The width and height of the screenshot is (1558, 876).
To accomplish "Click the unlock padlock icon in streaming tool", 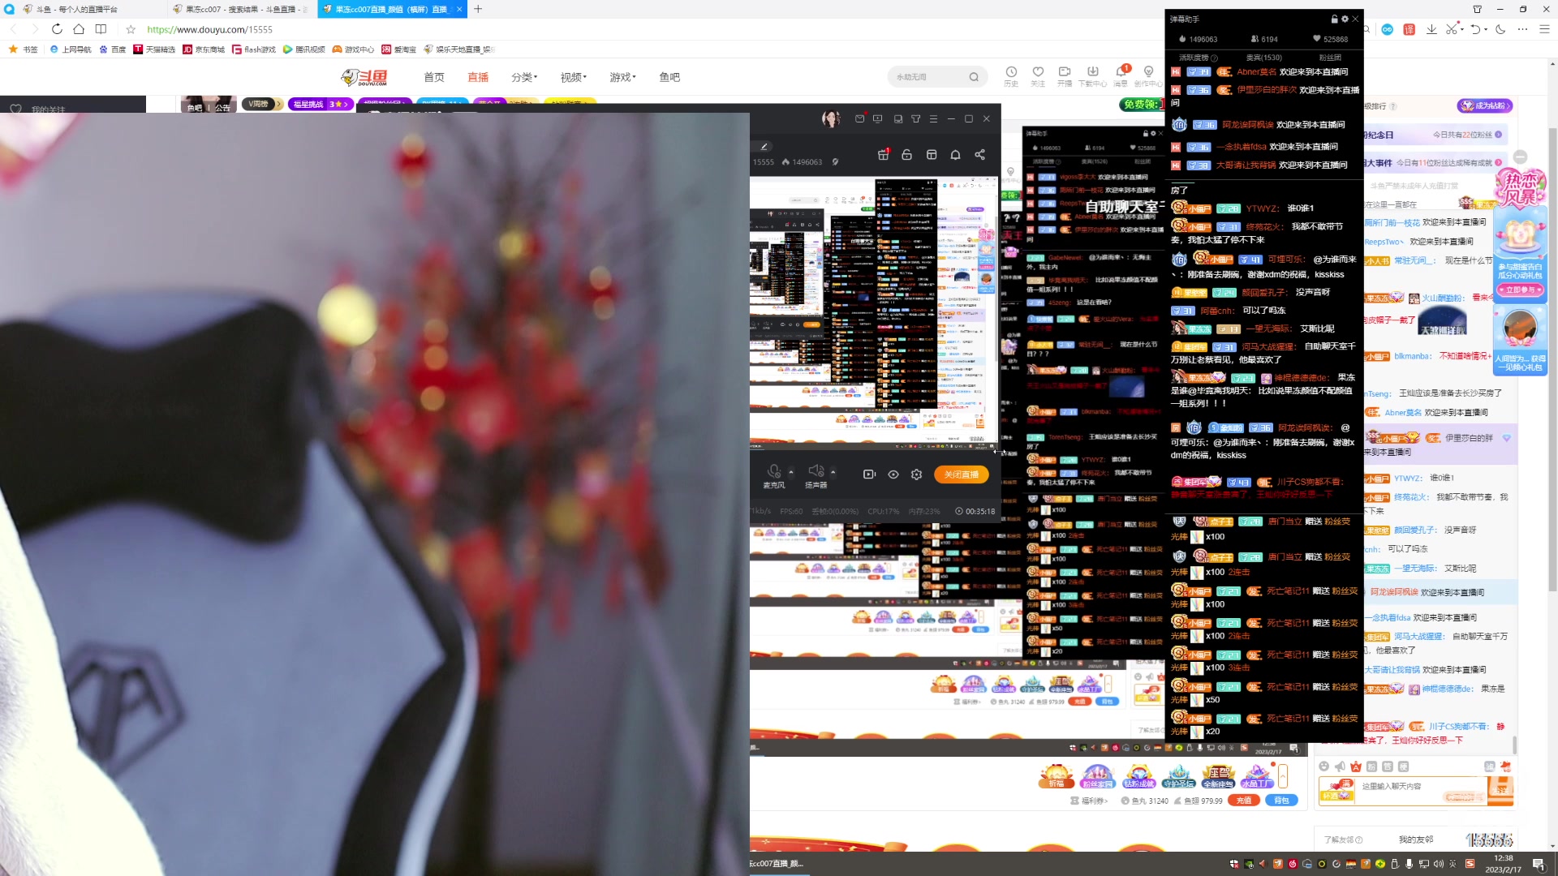I will click(907, 154).
